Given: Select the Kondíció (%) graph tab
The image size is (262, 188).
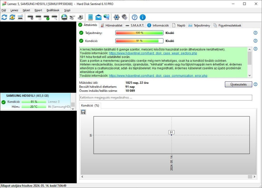Looking at the screenshot, I should pos(90,105).
